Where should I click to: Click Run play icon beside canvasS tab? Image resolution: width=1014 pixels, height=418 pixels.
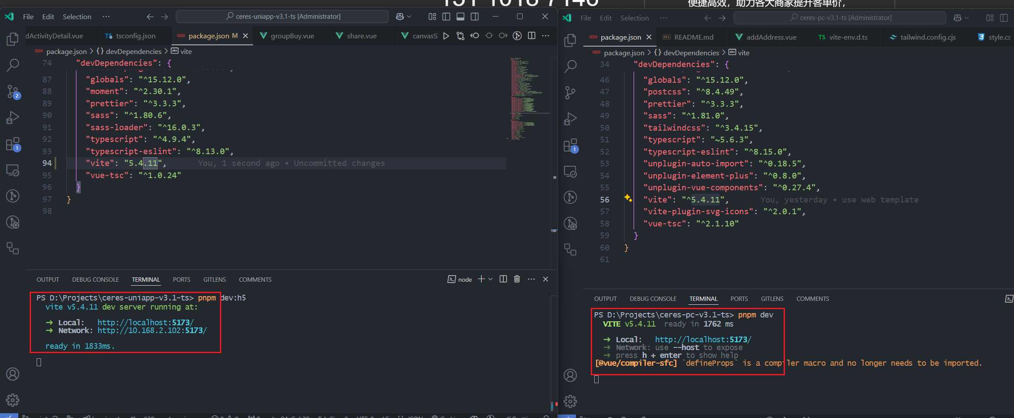tap(446, 36)
